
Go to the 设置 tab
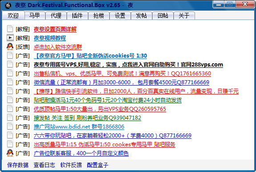tap(120, 16)
